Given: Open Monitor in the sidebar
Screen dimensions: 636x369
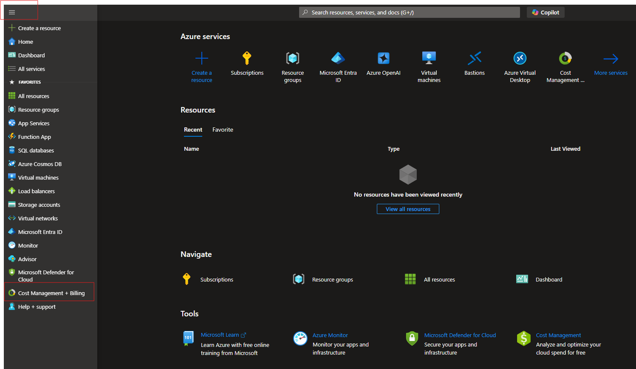Looking at the screenshot, I should pos(23,245).
